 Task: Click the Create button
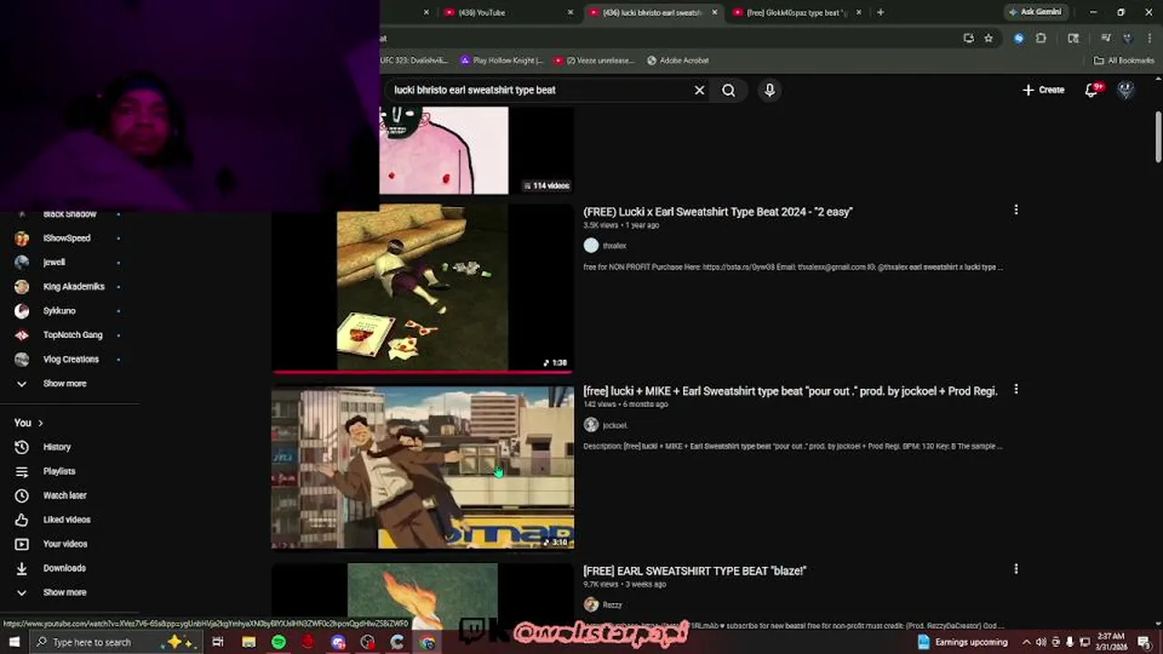tap(1043, 90)
